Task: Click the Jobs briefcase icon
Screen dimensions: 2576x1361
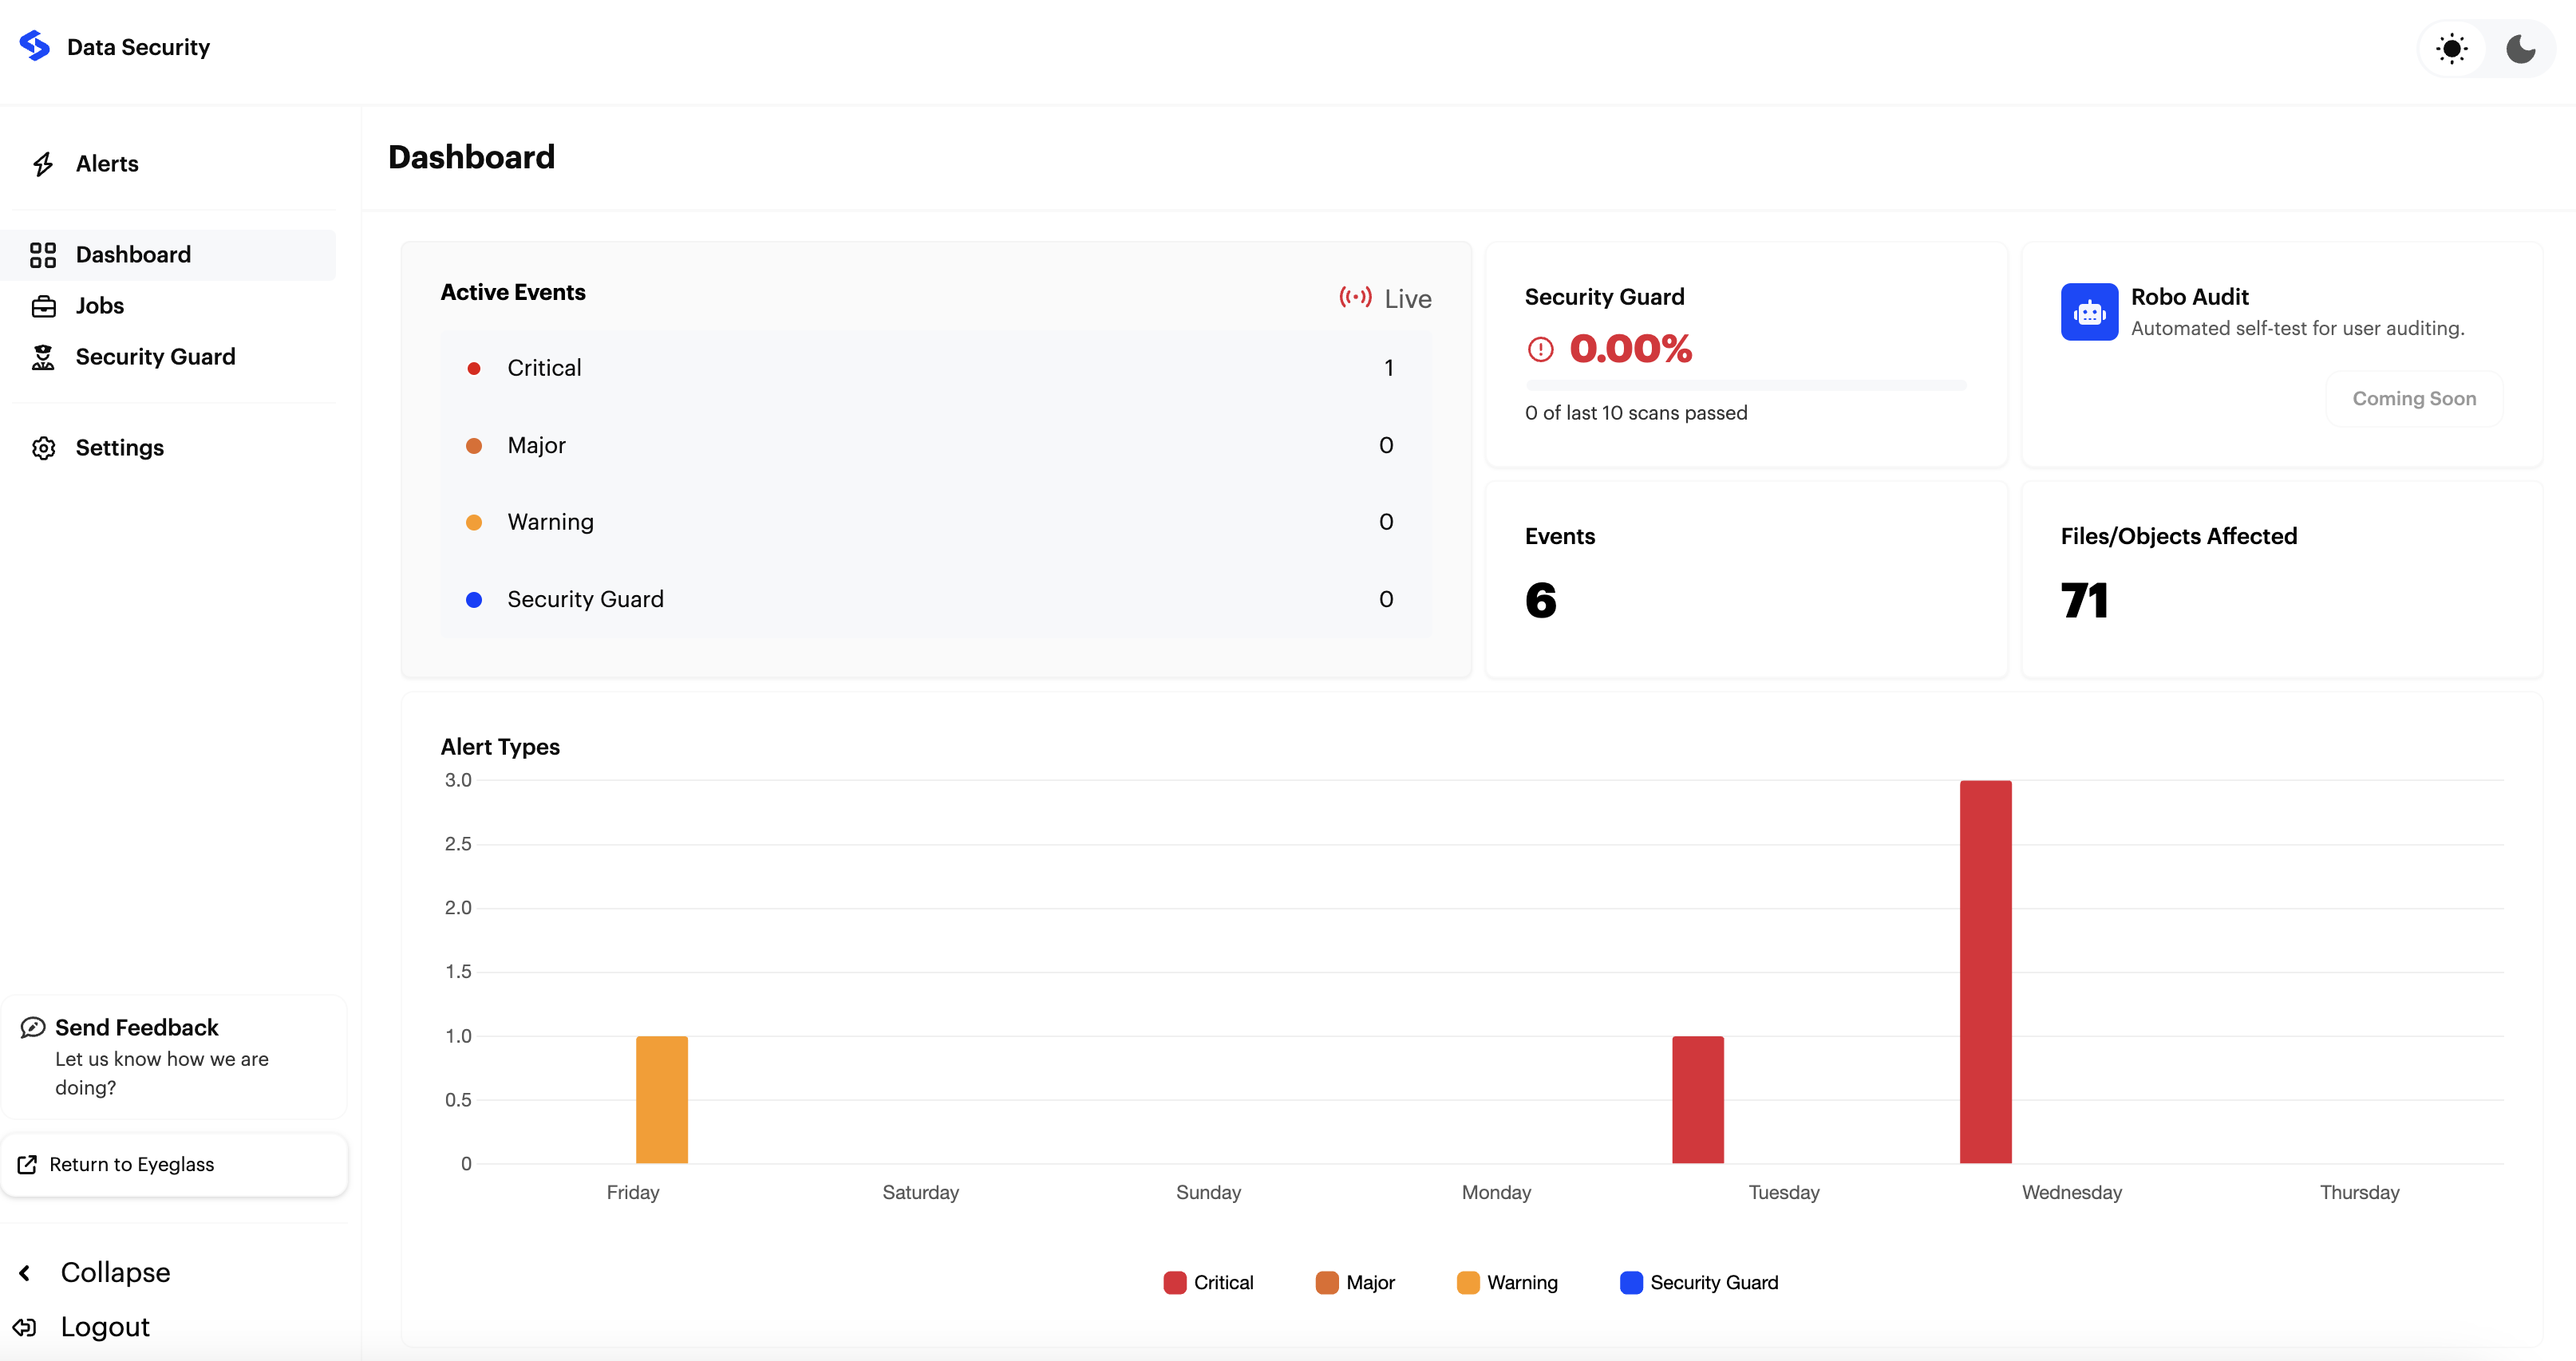Action: point(43,306)
